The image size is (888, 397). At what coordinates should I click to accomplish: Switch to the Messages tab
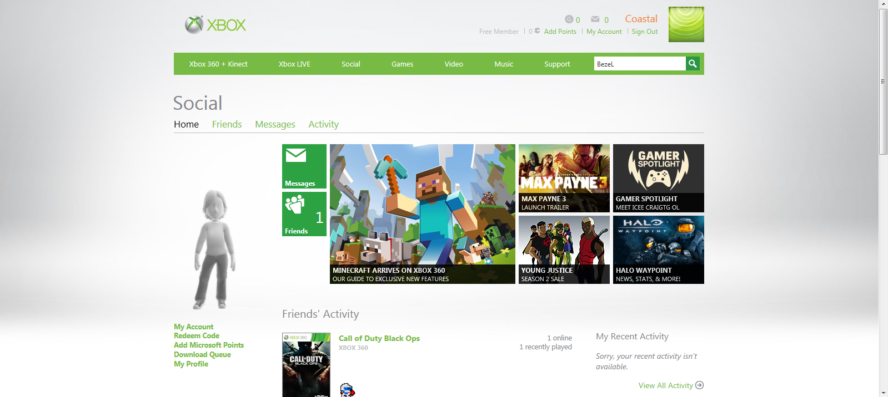[275, 124]
